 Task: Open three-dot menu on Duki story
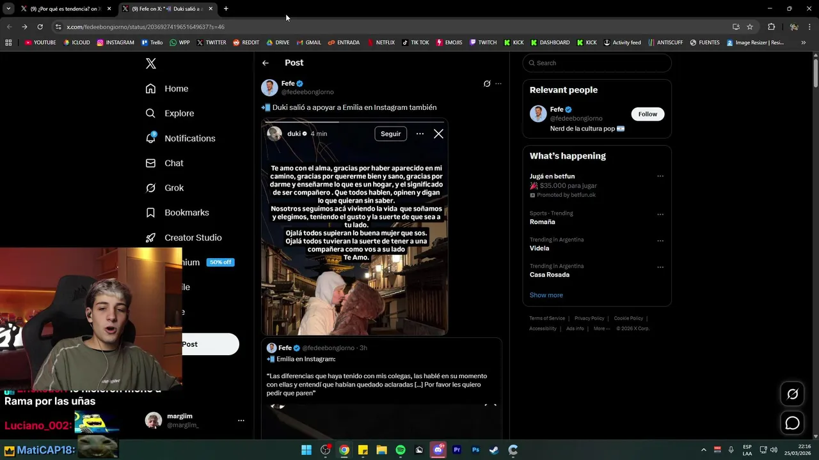(x=420, y=134)
